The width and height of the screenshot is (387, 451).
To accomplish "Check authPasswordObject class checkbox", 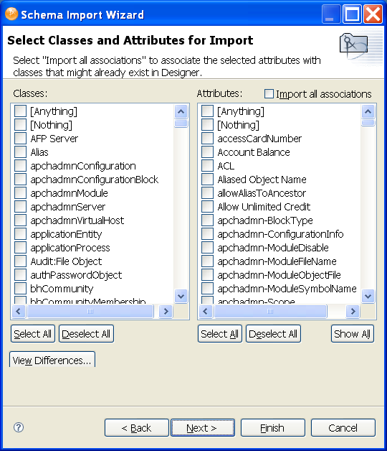I will click(20, 275).
